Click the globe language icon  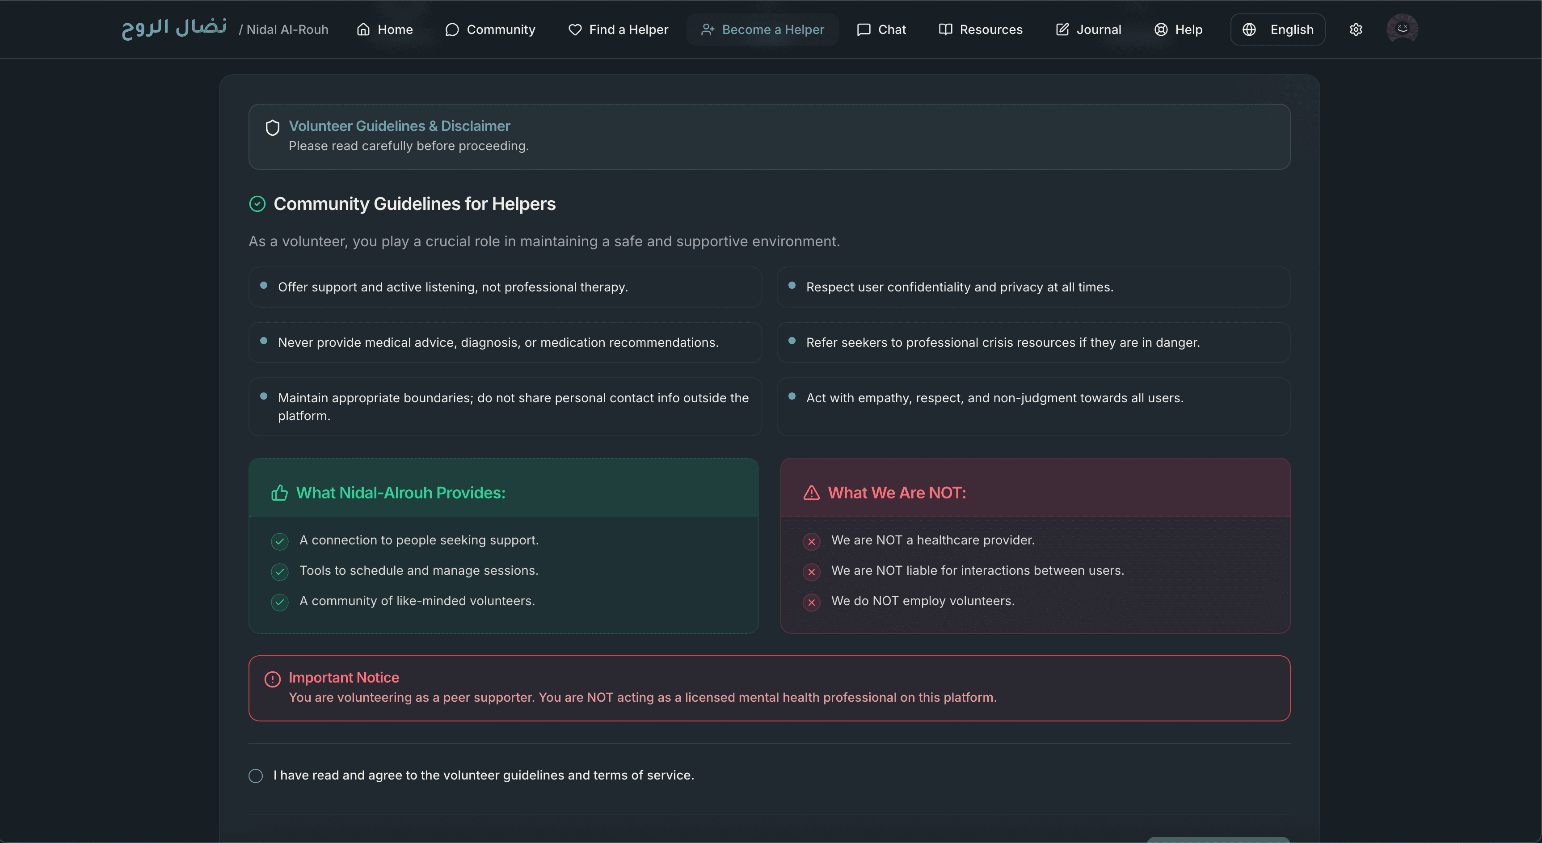coord(1249,30)
